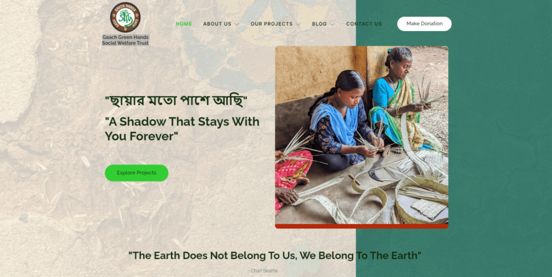Screen dimensions: 552x277
Task: Click the "Gaach Green Hands" name text
Action: point(125,37)
